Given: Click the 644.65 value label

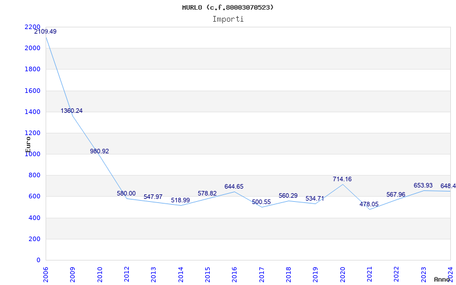Looking at the screenshot, I should click(x=234, y=187).
